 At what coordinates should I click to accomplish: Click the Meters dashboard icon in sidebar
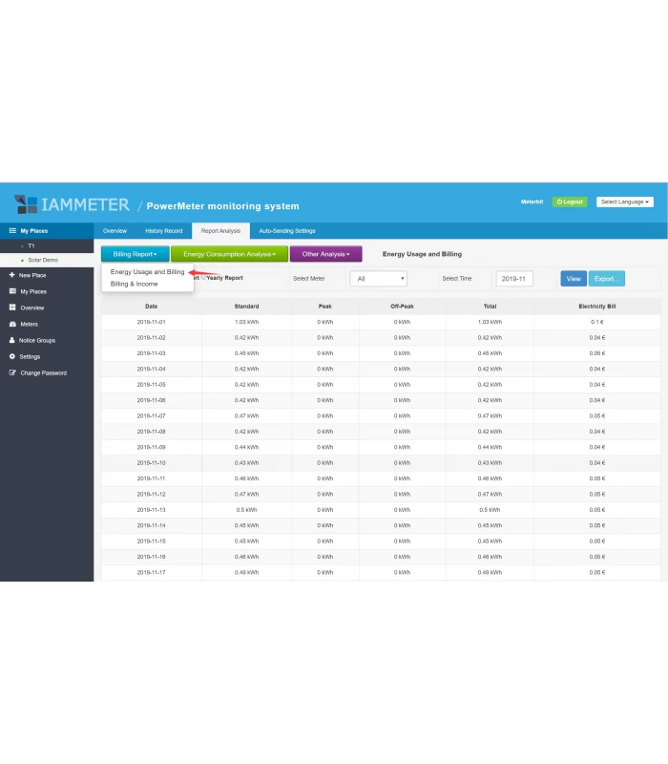[x=12, y=324]
